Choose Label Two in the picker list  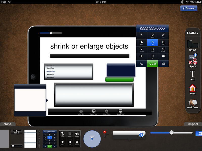(50, 68)
